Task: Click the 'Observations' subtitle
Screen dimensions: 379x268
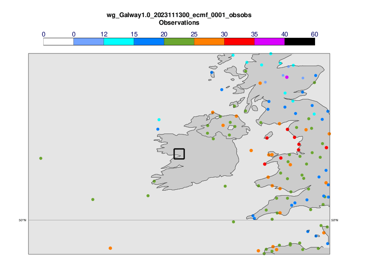Action: (x=179, y=22)
